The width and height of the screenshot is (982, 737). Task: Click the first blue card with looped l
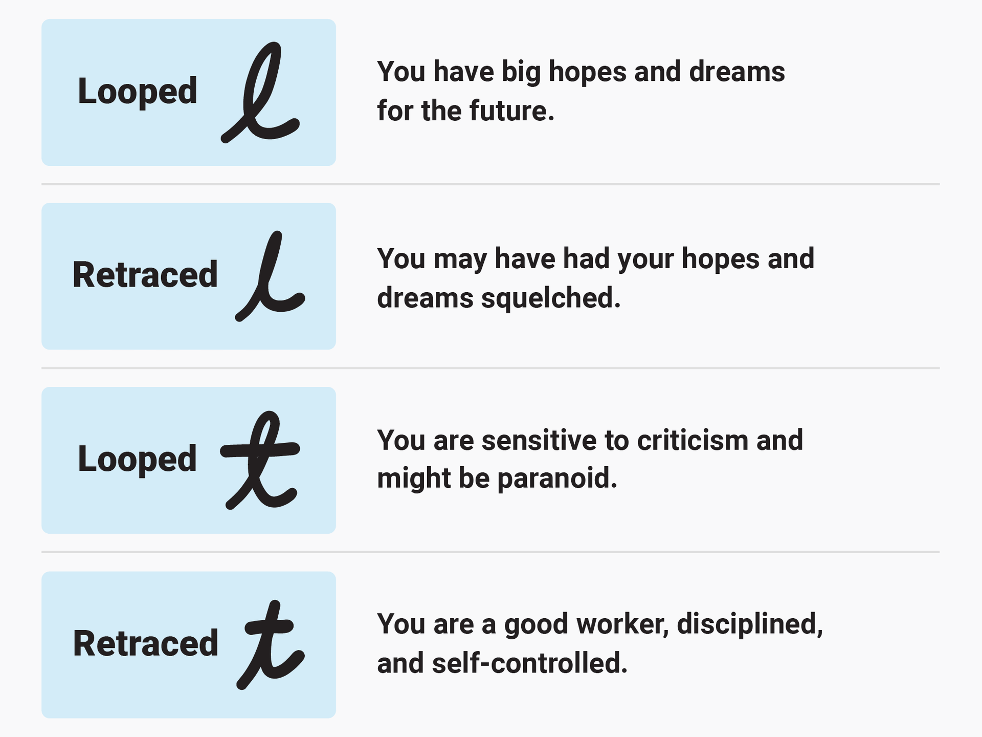(189, 93)
